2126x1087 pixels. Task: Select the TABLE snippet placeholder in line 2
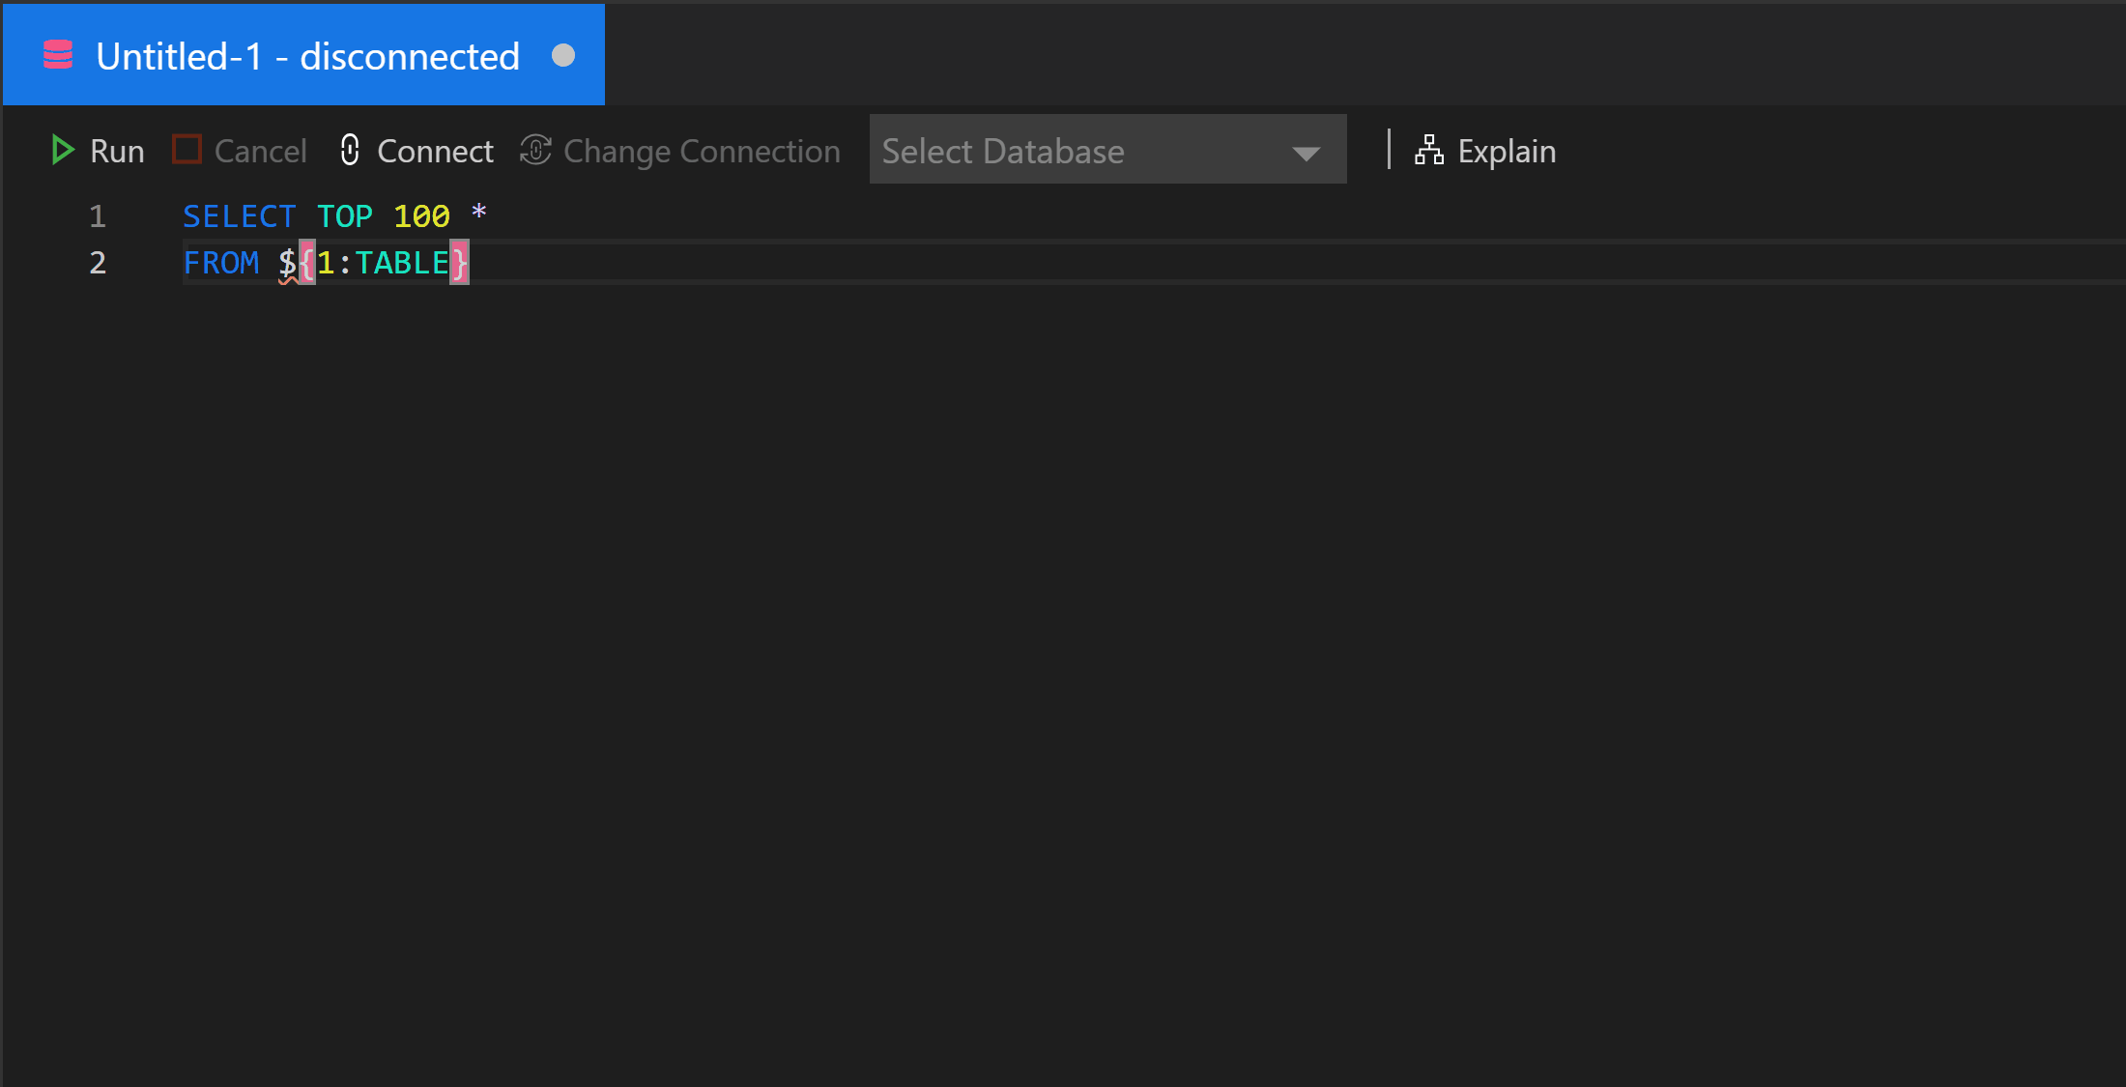coord(404,262)
